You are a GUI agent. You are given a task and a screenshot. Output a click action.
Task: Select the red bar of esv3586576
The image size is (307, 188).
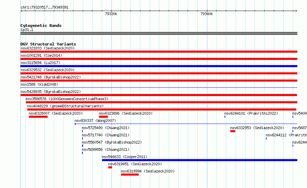pyautogui.click(x=161, y=102)
